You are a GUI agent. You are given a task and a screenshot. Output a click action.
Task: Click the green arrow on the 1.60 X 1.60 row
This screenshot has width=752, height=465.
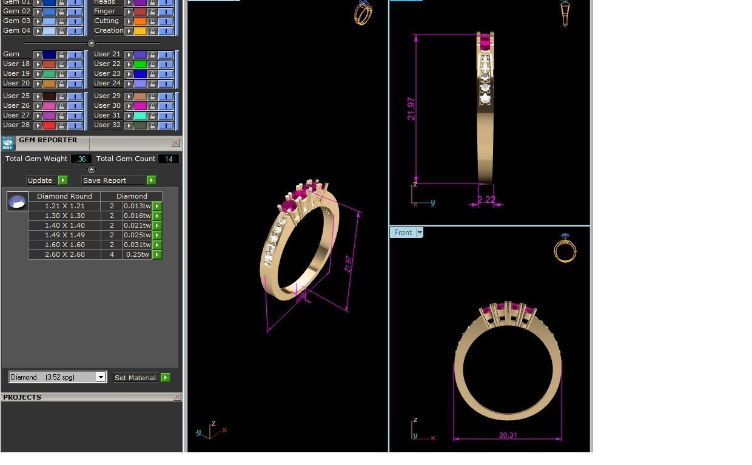click(157, 245)
